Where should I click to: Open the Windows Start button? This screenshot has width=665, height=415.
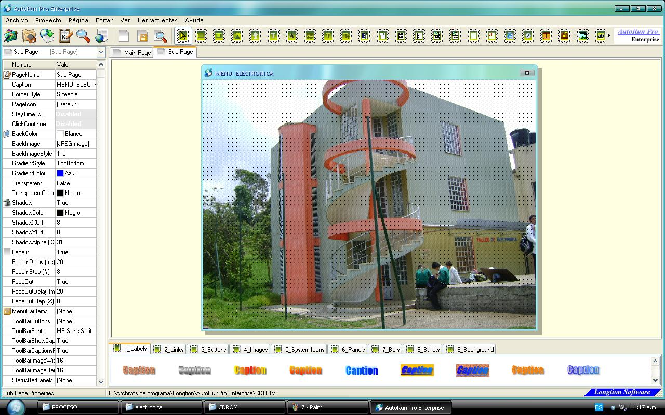tap(16, 407)
